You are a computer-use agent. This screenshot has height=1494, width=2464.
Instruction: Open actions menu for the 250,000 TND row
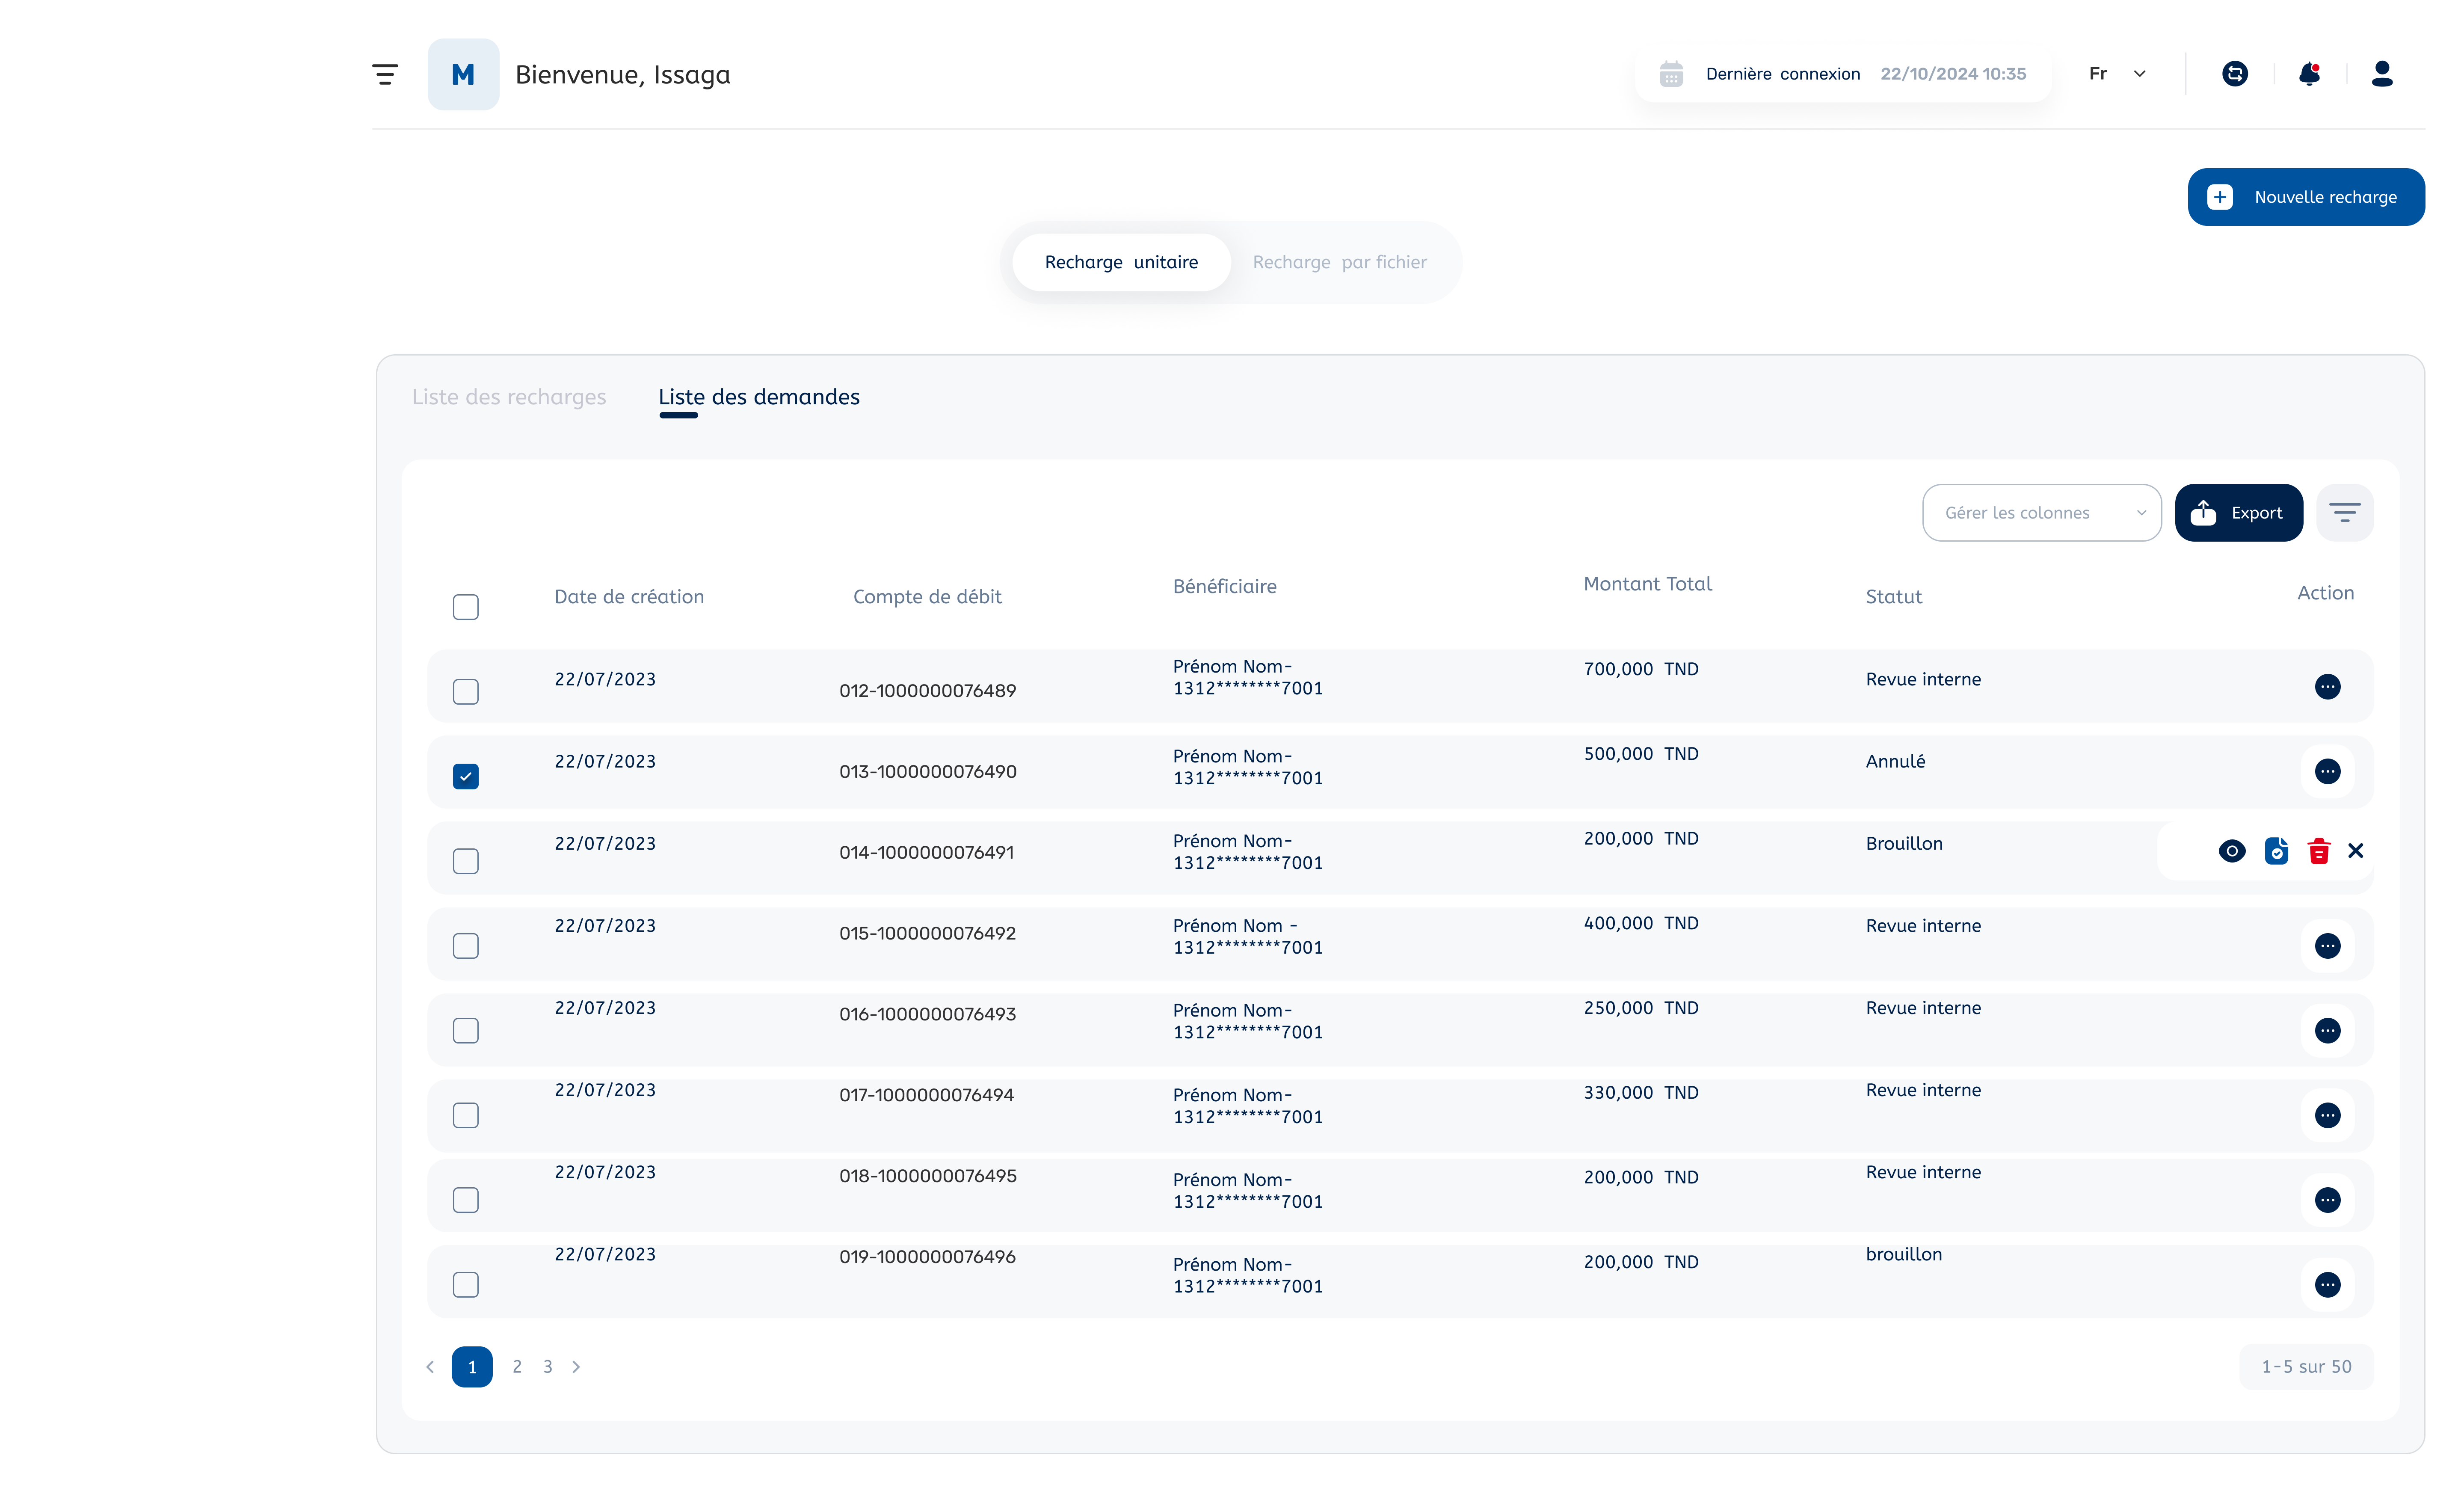coord(2328,1031)
